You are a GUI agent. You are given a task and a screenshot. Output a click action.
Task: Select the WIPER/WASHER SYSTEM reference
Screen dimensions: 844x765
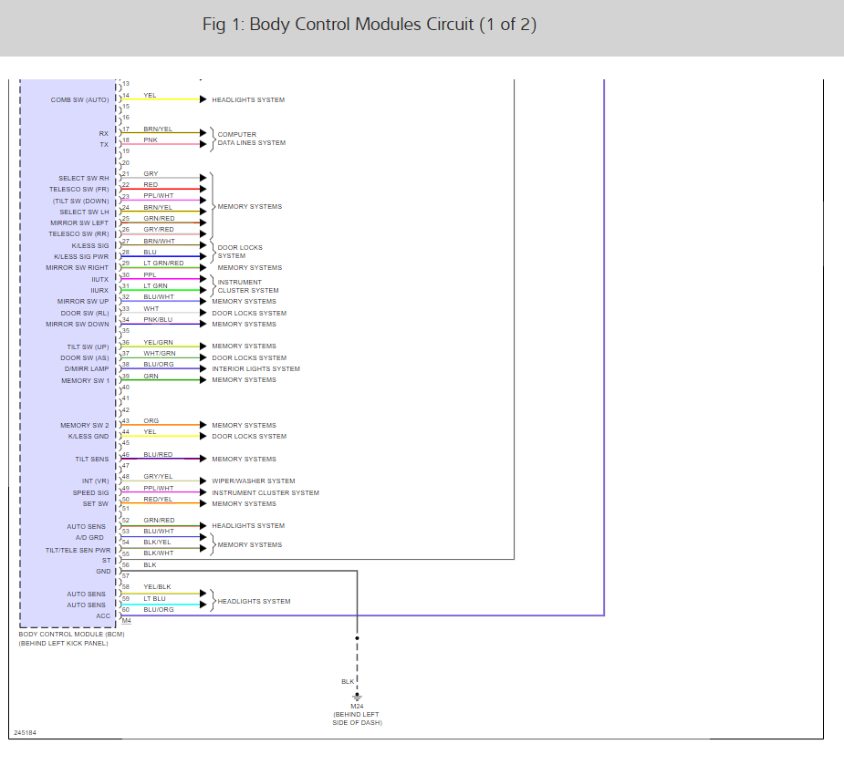pos(254,481)
